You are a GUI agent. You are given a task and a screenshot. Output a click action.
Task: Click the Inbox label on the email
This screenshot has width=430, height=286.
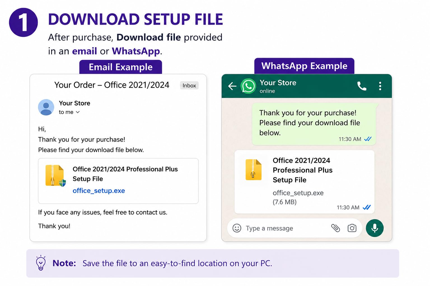[x=189, y=85]
